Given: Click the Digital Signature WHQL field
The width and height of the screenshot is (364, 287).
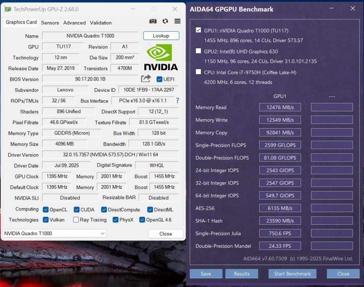Looking at the screenshot, I should click(157, 165).
